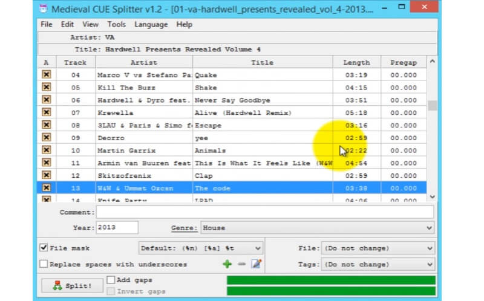The height and width of the screenshot is (301, 484).
Task: Open the File format dropdown
Action: pos(378,248)
